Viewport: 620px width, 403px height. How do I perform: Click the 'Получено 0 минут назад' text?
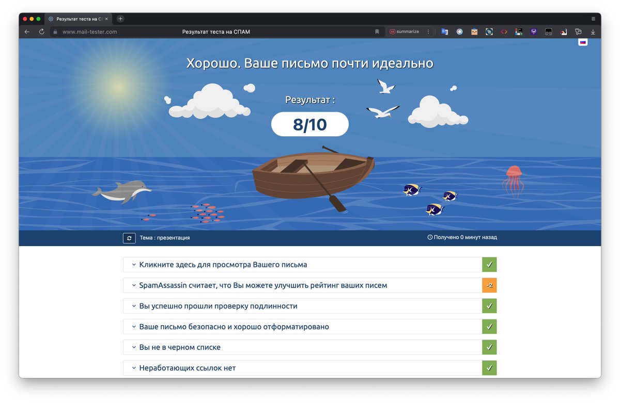pyautogui.click(x=465, y=237)
